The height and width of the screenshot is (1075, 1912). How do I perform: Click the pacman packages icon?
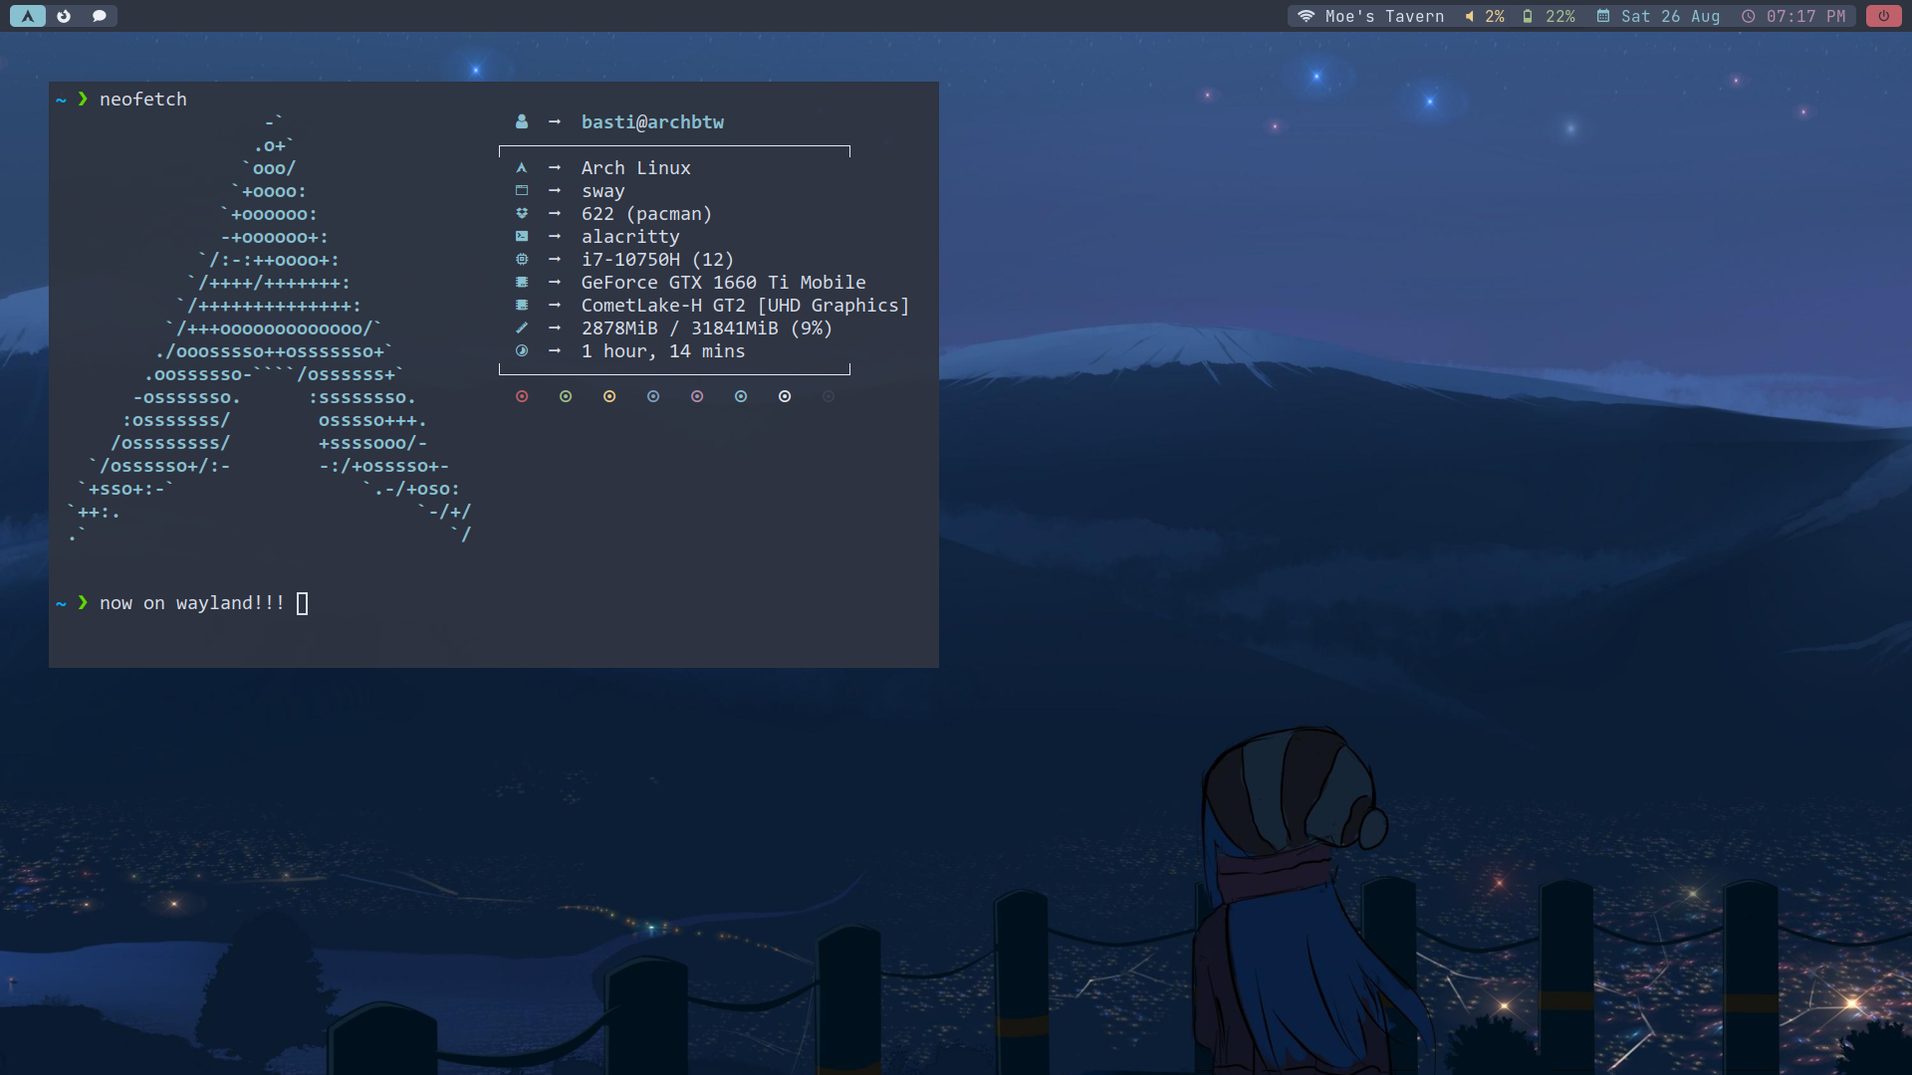point(522,213)
